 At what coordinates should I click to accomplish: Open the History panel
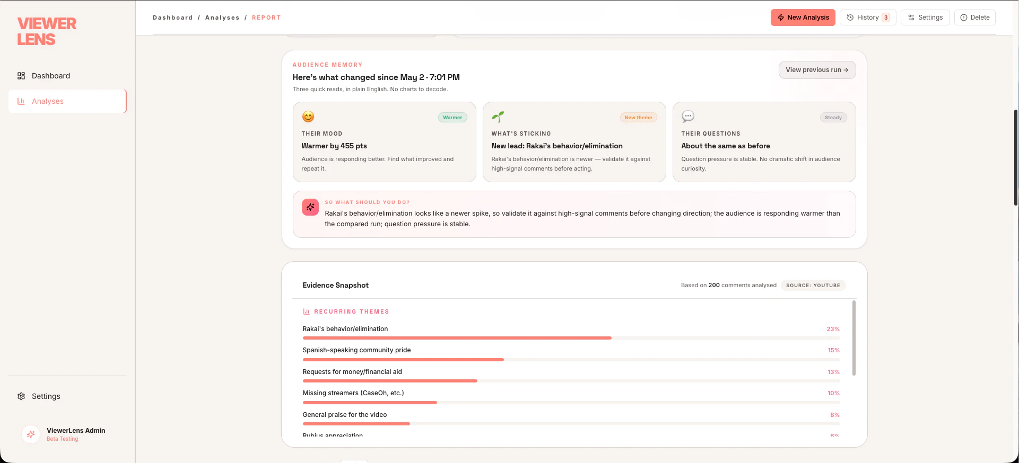tap(868, 17)
